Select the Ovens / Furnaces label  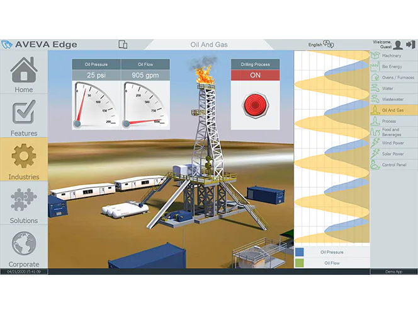pyautogui.click(x=398, y=78)
